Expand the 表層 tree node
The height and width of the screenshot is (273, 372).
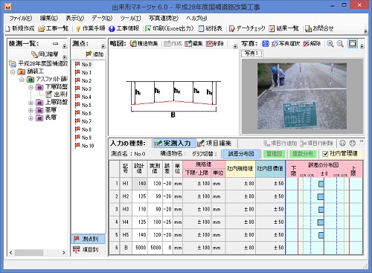(x=31, y=118)
